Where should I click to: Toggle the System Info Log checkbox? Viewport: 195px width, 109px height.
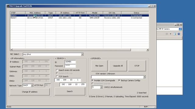click(57, 73)
